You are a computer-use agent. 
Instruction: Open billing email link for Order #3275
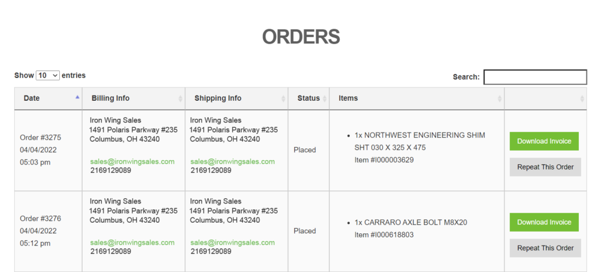click(132, 162)
